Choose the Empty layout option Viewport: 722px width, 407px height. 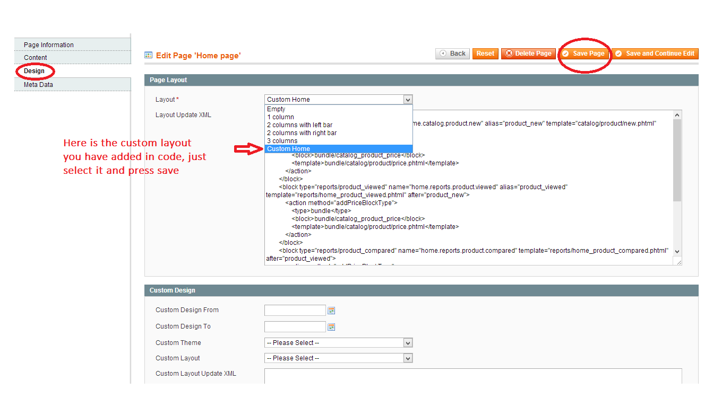pos(276,109)
